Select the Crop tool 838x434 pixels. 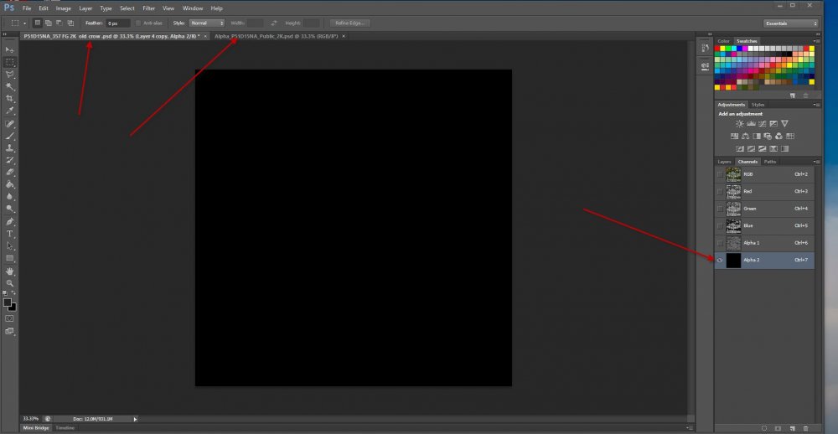click(10, 98)
